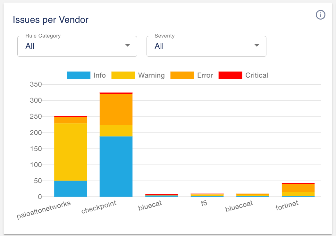Screen dimensions: 336x236
Task: Select the blue Info segment of checkpoint bar
Action: click(x=116, y=166)
